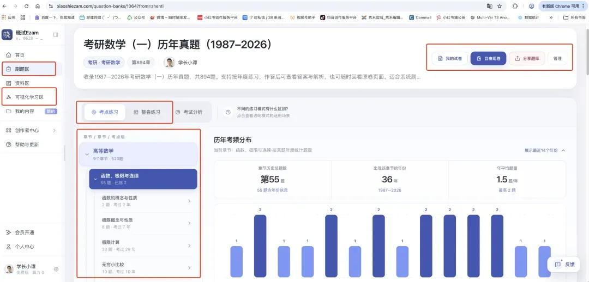This screenshot has width=589, height=282.
Task: Open 极限计算 topic row arrow
Action: (189, 246)
